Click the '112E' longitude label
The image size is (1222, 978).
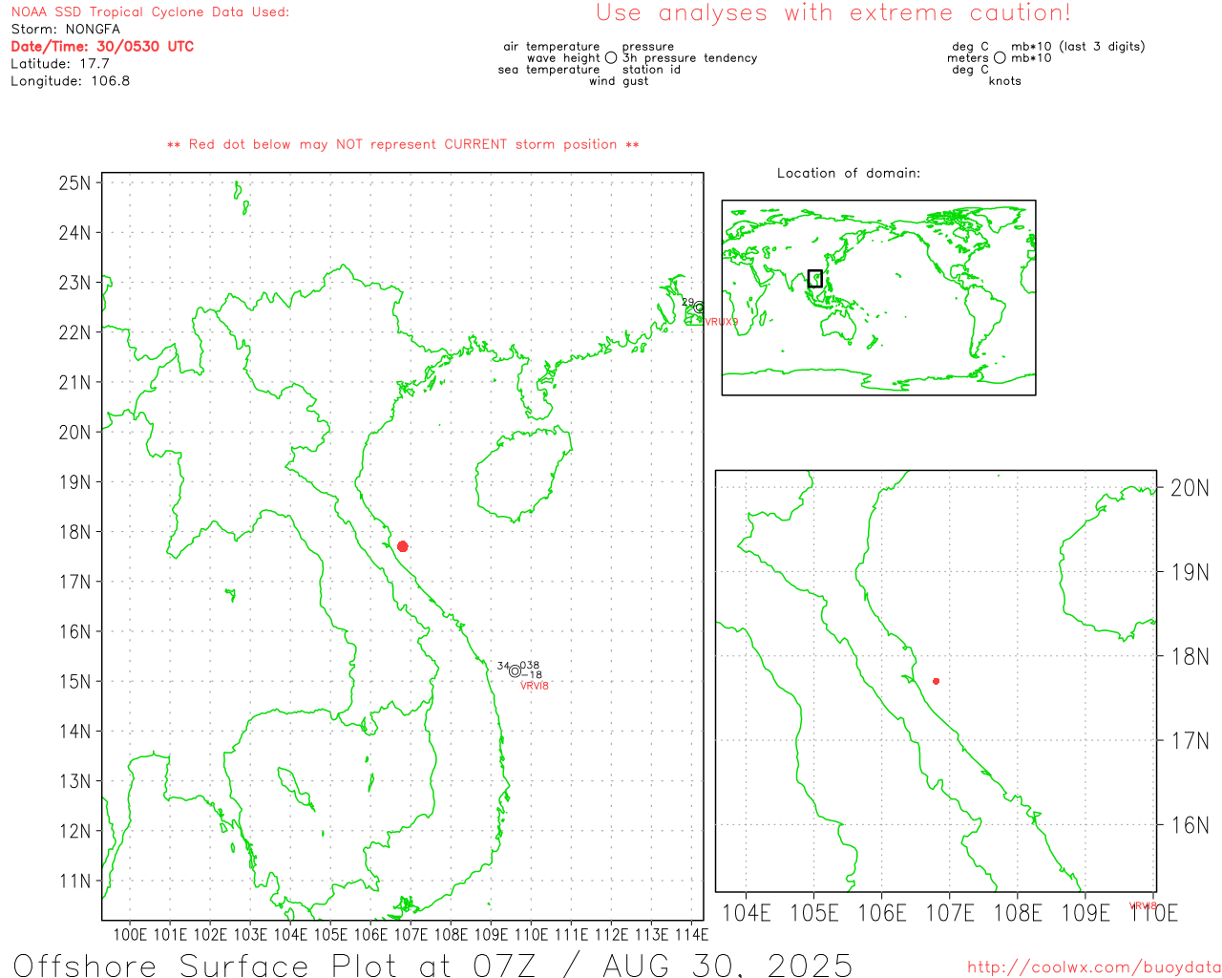pos(612,934)
